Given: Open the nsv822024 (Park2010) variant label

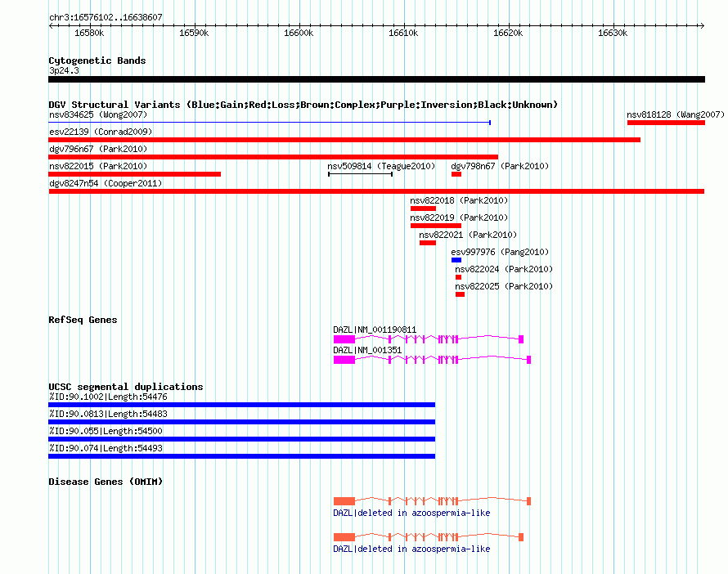Looking at the screenshot, I should [504, 269].
